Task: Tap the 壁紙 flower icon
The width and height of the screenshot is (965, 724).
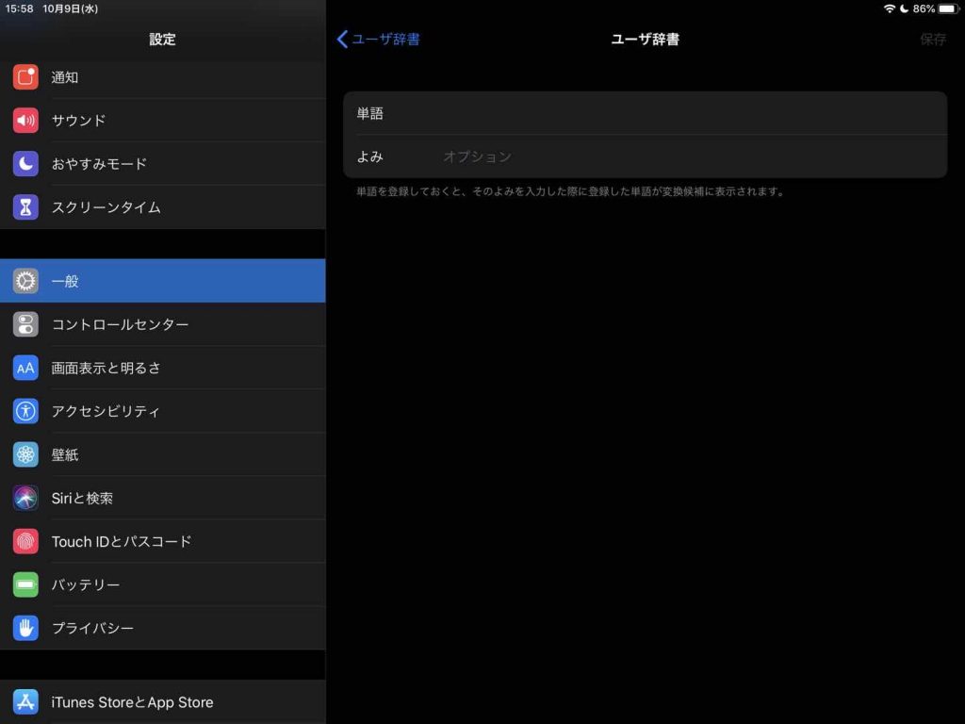Action: [x=25, y=454]
